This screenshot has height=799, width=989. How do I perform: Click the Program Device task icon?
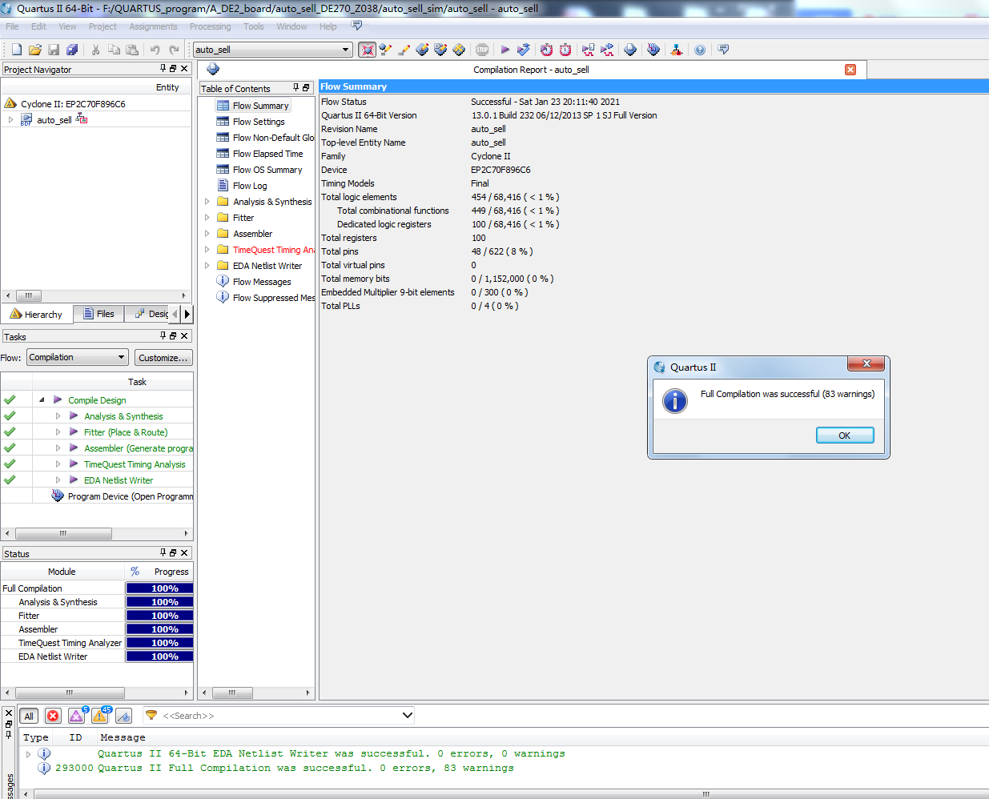pos(58,496)
